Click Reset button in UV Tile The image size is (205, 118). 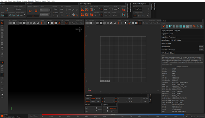pyautogui.click(x=100, y=110)
